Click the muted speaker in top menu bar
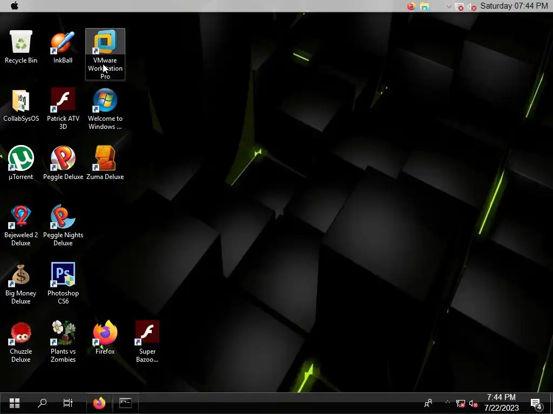The height and width of the screenshot is (414, 553). coord(472,6)
